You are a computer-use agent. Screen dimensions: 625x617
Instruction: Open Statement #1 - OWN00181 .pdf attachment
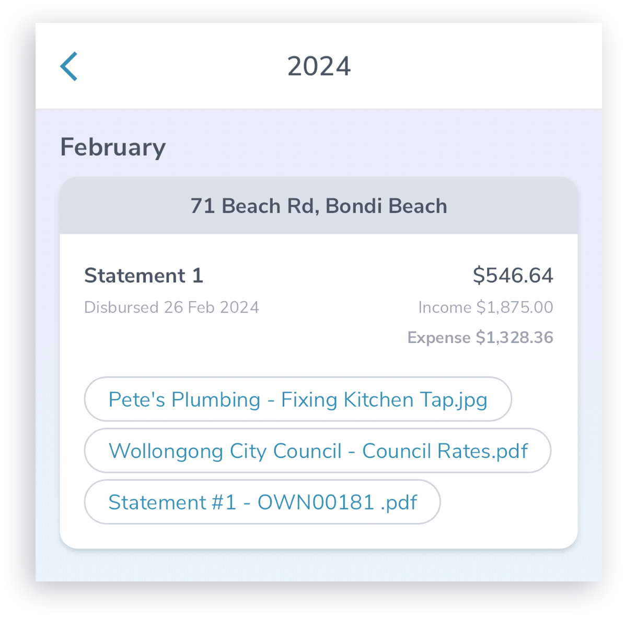262,502
